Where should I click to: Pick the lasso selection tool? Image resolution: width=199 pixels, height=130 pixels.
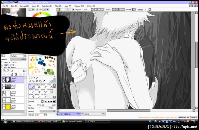pyautogui.click(x=33, y=78)
